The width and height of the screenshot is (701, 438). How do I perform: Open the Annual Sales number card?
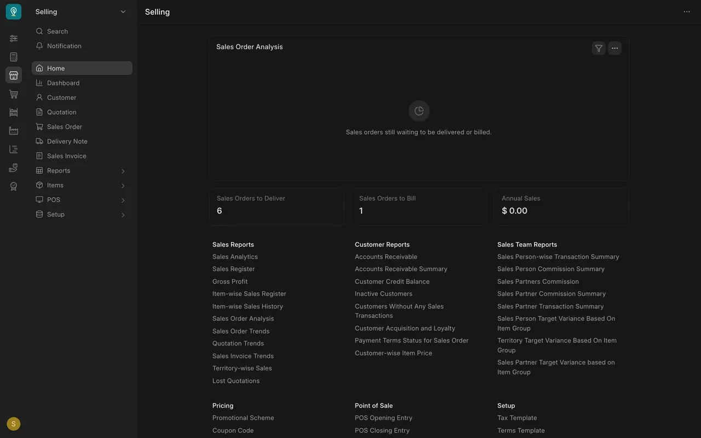(x=561, y=206)
